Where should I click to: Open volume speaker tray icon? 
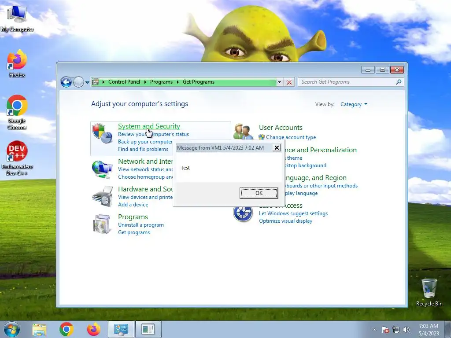[407, 330]
